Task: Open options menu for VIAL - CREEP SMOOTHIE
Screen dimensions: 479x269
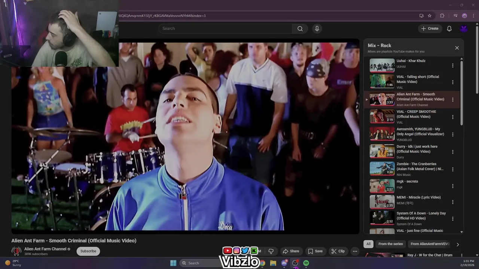Action: (x=452, y=117)
